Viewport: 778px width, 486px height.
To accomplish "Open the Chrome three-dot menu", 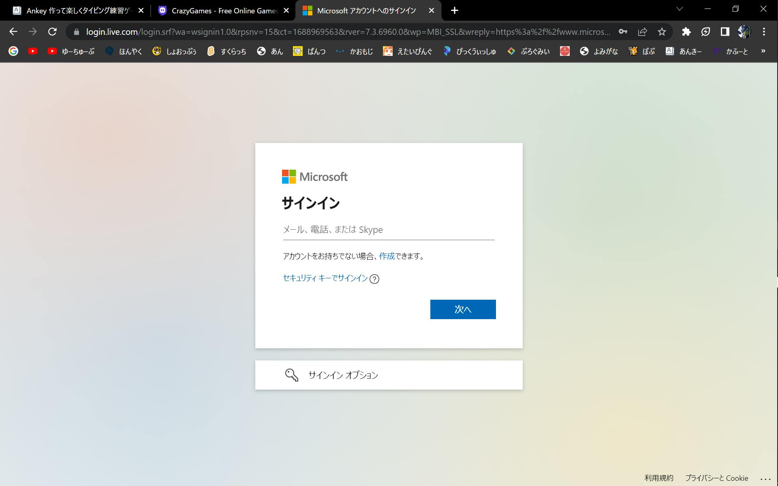I will [764, 32].
